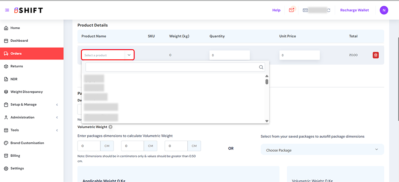
Task: Expand the Tools sidebar section
Action: (x=32, y=130)
